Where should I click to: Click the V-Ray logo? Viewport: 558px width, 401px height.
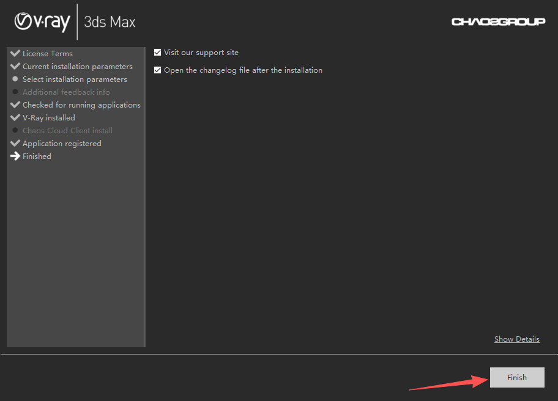point(42,21)
